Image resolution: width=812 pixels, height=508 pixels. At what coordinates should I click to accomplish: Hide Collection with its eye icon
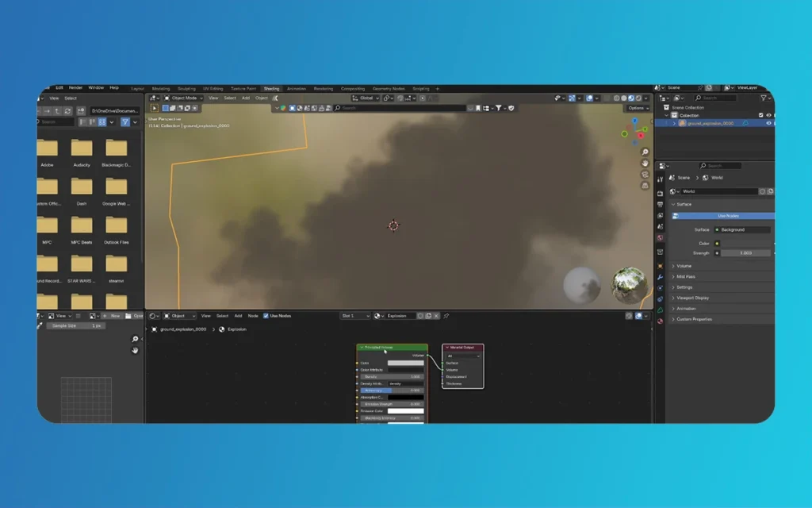tap(768, 115)
